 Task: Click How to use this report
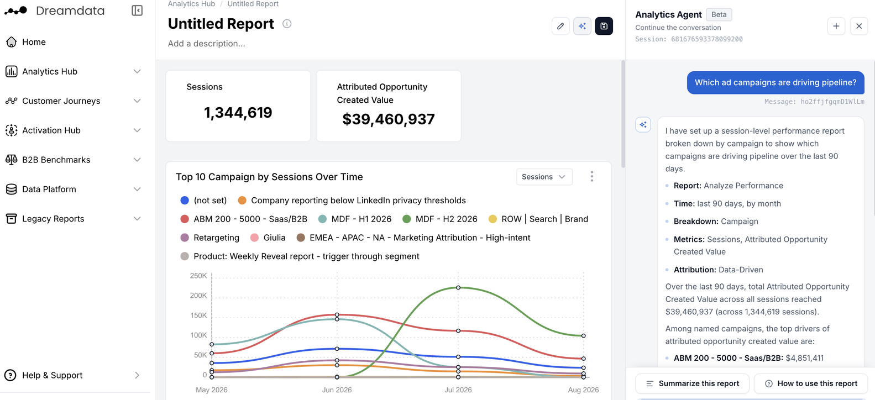pyautogui.click(x=811, y=383)
